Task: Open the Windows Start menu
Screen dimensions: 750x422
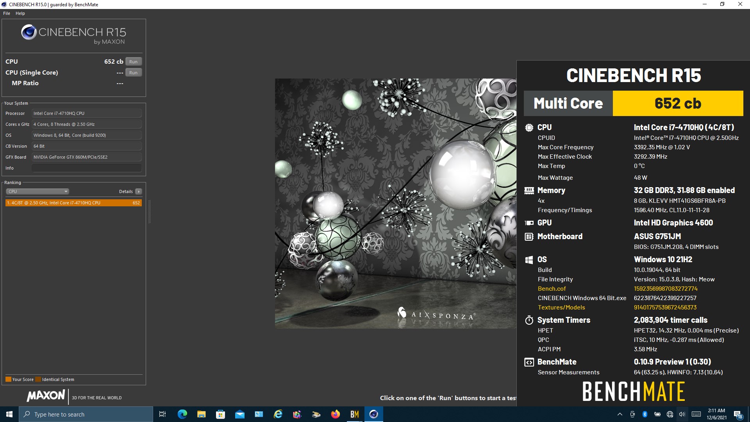Action: (x=9, y=414)
